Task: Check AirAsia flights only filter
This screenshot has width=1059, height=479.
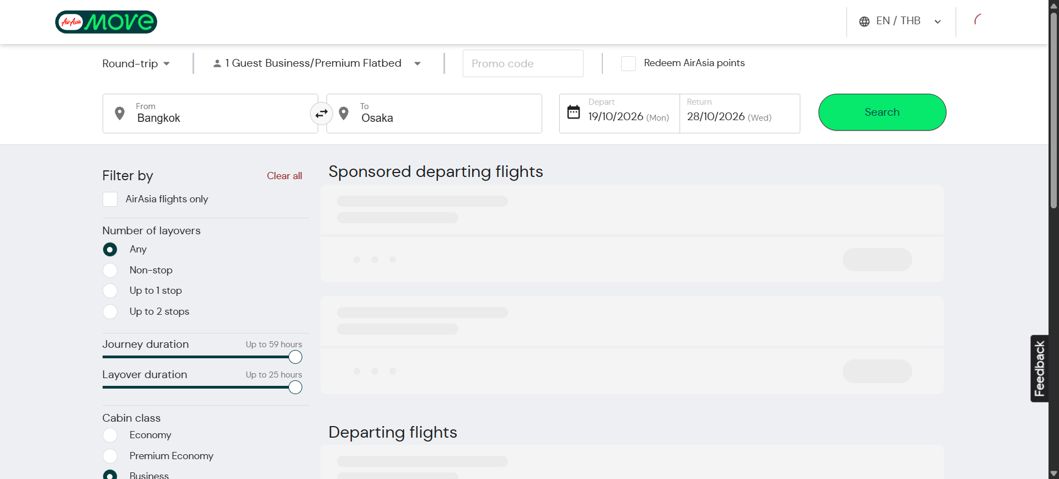Action: [110, 199]
